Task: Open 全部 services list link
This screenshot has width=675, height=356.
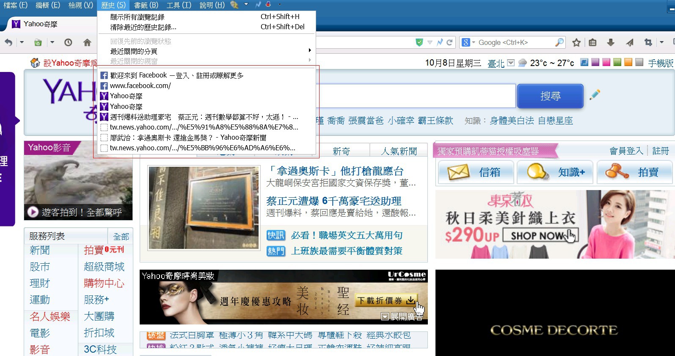Action: (121, 237)
